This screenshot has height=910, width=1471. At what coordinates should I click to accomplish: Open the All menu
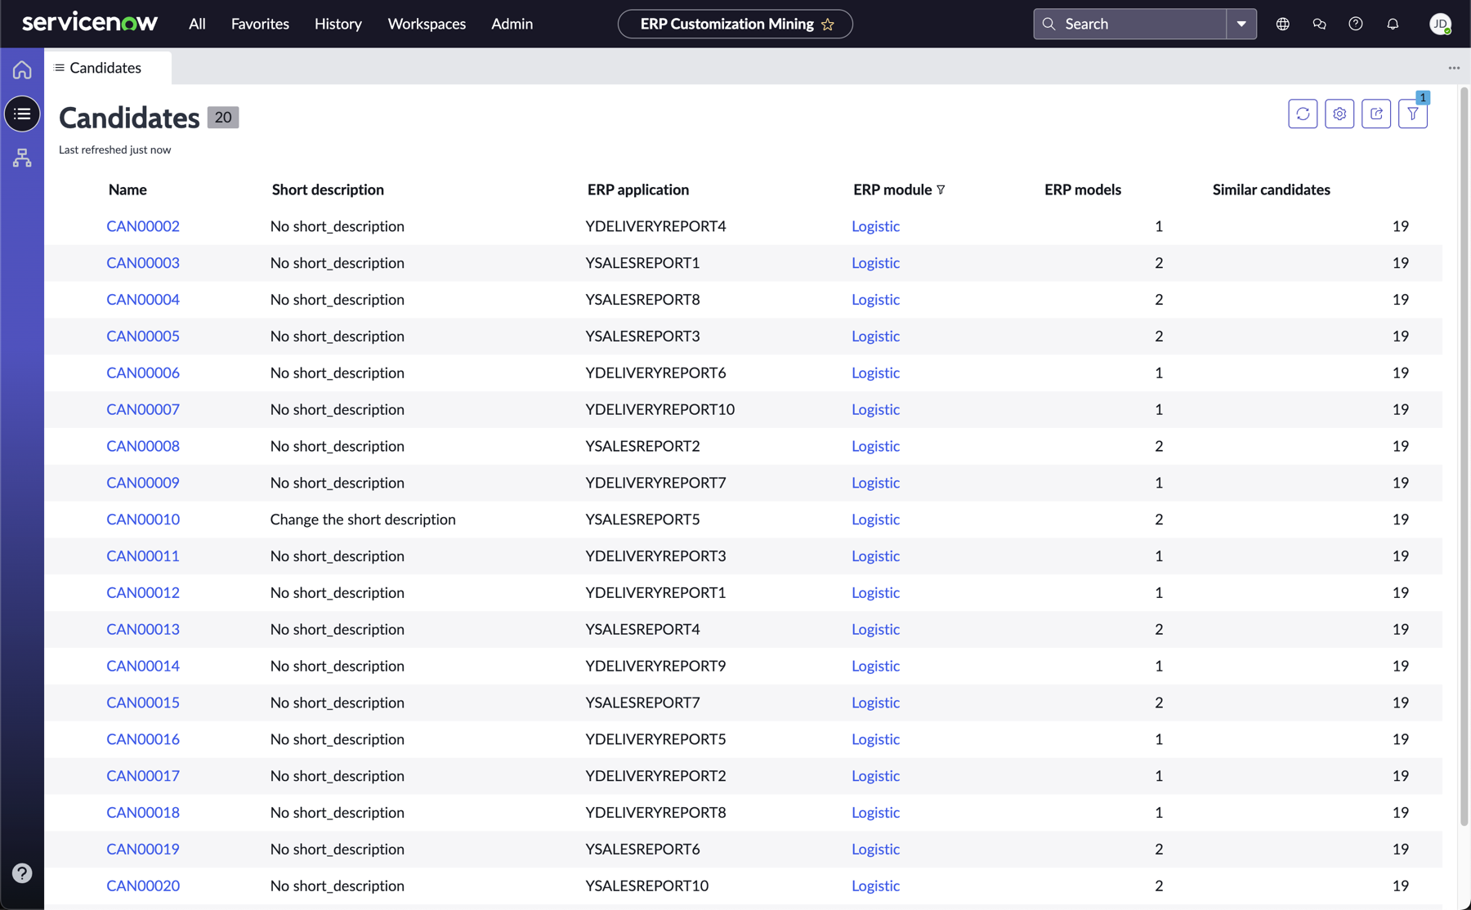197,24
